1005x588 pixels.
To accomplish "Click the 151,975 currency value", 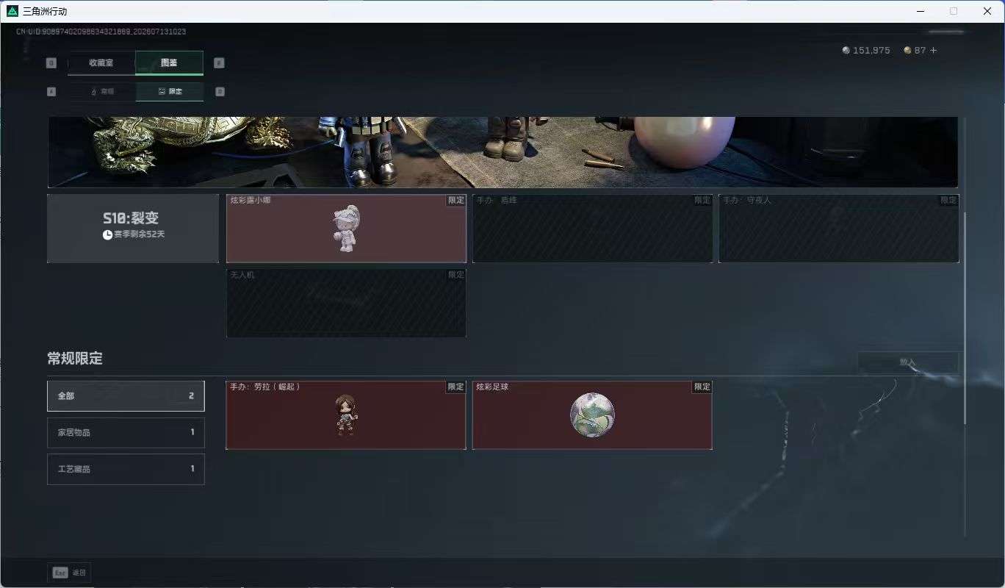I will tap(871, 51).
